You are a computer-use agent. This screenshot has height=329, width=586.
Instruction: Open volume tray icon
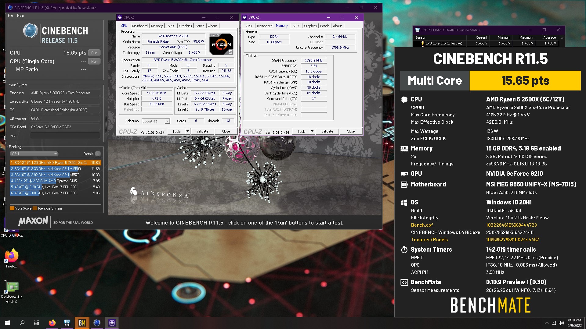click(561, 323)
